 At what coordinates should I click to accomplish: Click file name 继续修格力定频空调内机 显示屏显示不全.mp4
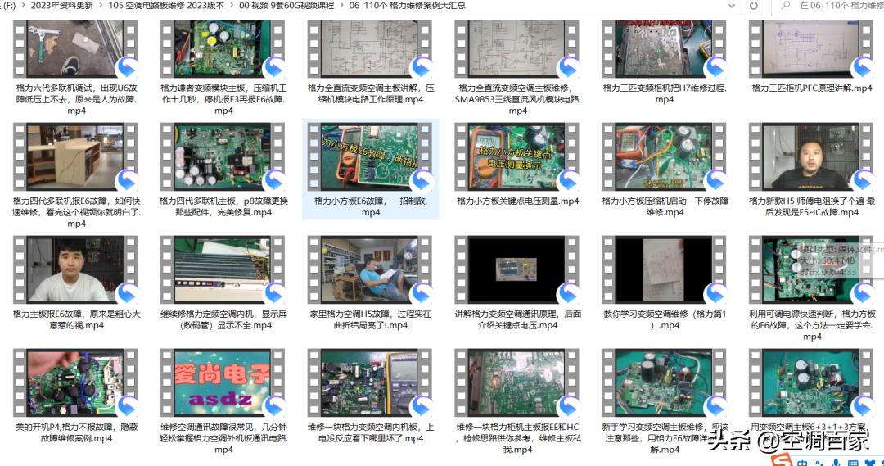223,319
